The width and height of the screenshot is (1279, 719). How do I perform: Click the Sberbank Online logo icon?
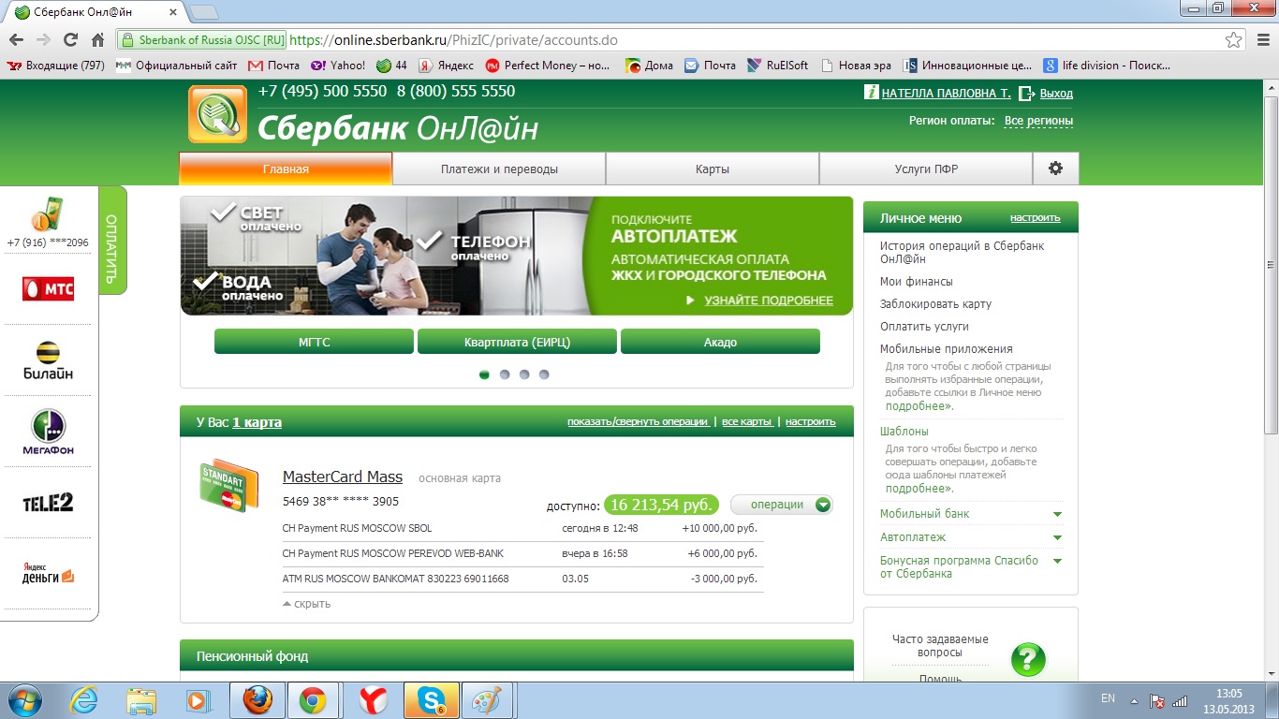(218, 114)
